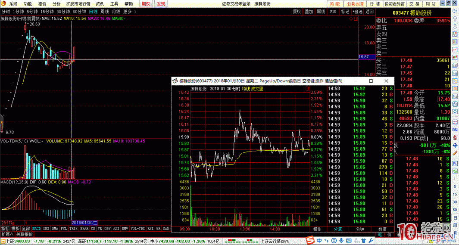Open the 系统 menu

tap(13, 4)
